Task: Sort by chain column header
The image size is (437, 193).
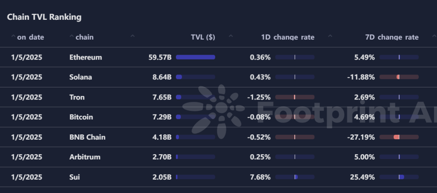Action: click(85, 37)
